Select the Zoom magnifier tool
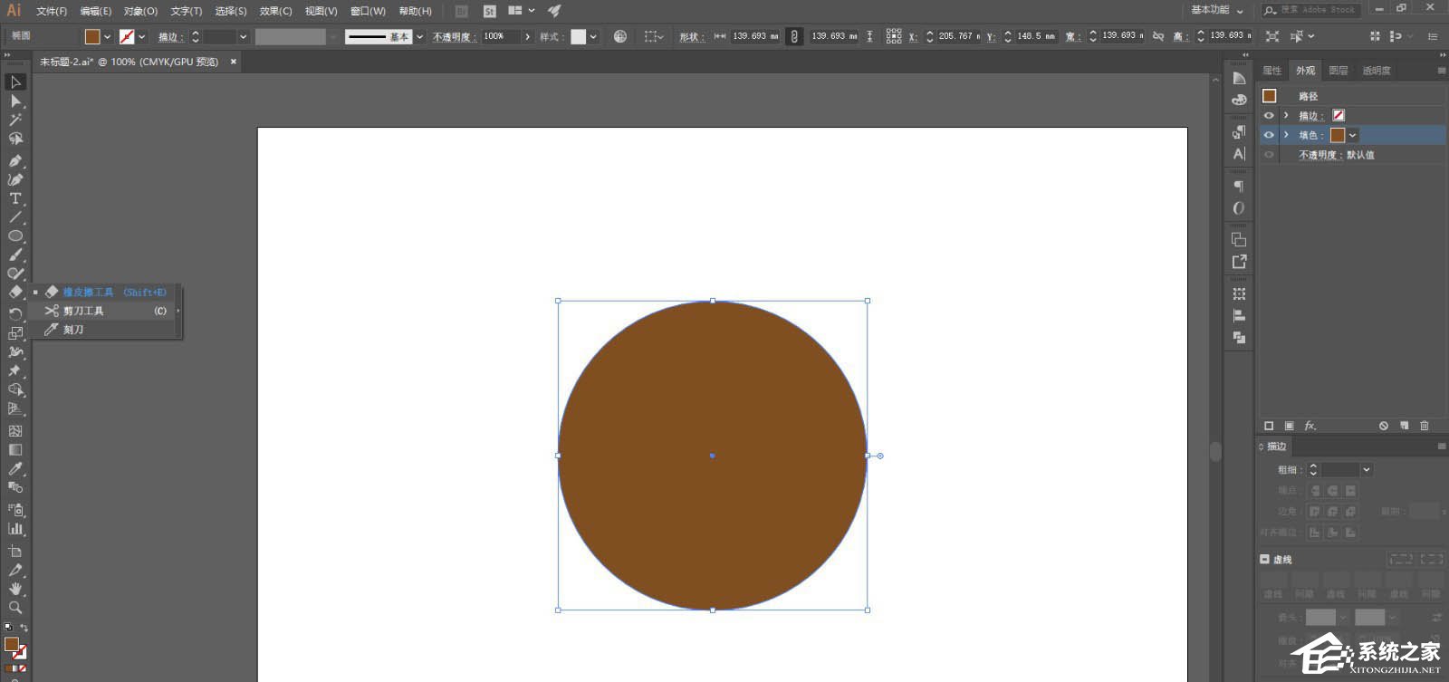1449x682 pixels. (15, 608)
